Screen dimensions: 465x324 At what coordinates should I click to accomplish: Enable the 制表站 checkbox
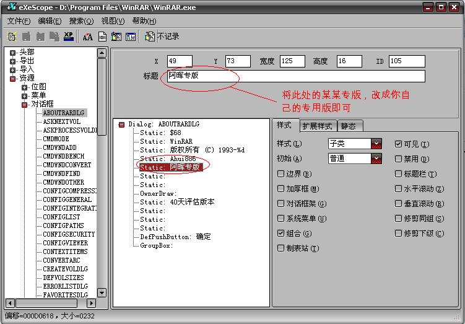pos(280,248)
